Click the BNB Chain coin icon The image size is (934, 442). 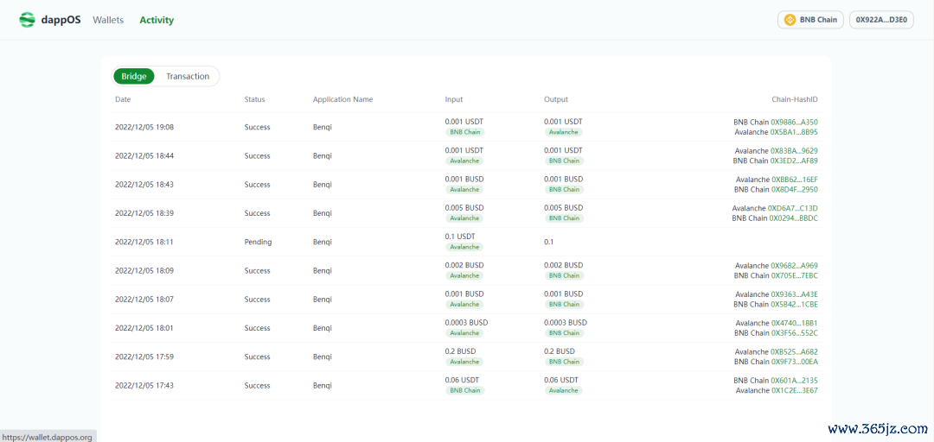coord(790,20)
